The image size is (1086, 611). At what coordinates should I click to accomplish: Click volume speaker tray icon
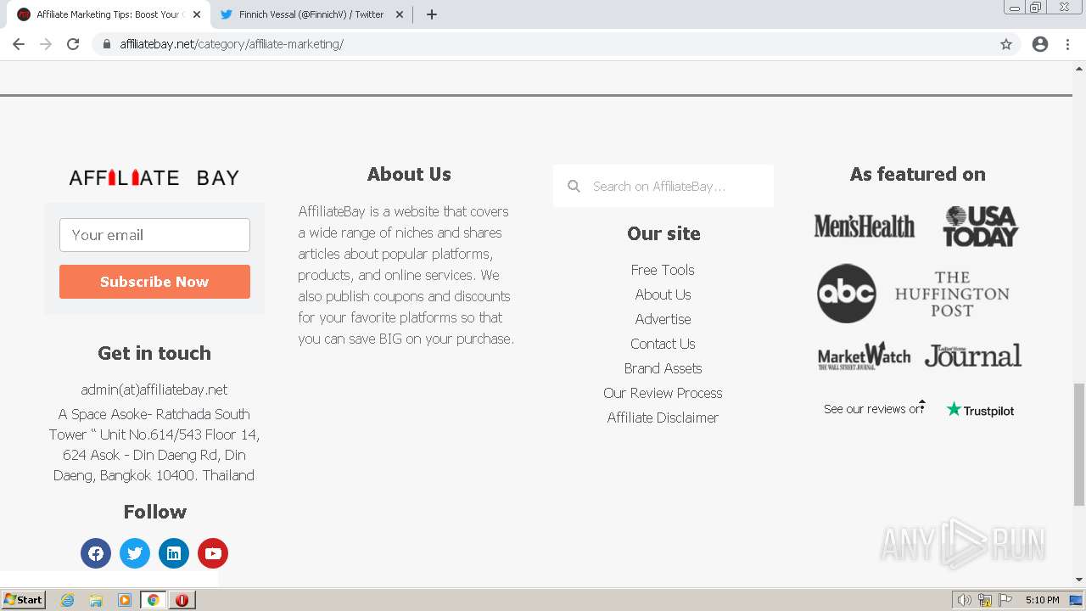964,600
